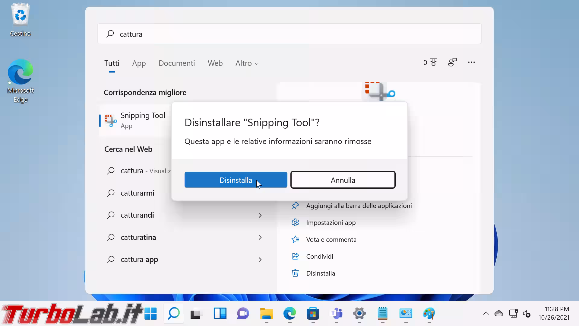579x326 pixels.
Task: Expand the catturandi suggestion arrow
Action: (260, 215)
